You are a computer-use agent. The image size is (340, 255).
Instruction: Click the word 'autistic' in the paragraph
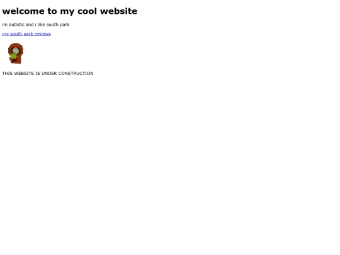click(16, 25)
